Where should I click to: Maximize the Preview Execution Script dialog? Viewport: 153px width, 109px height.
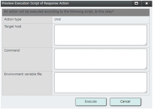point(137,4)
